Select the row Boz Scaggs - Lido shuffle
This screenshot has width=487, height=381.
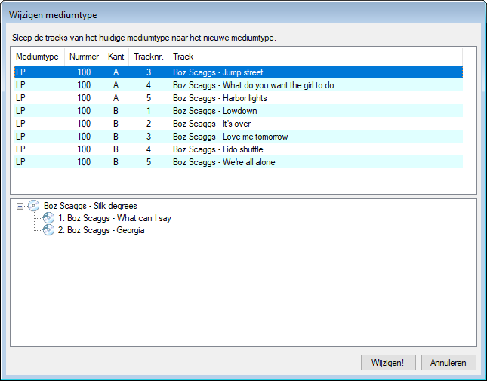click(239, 149)
